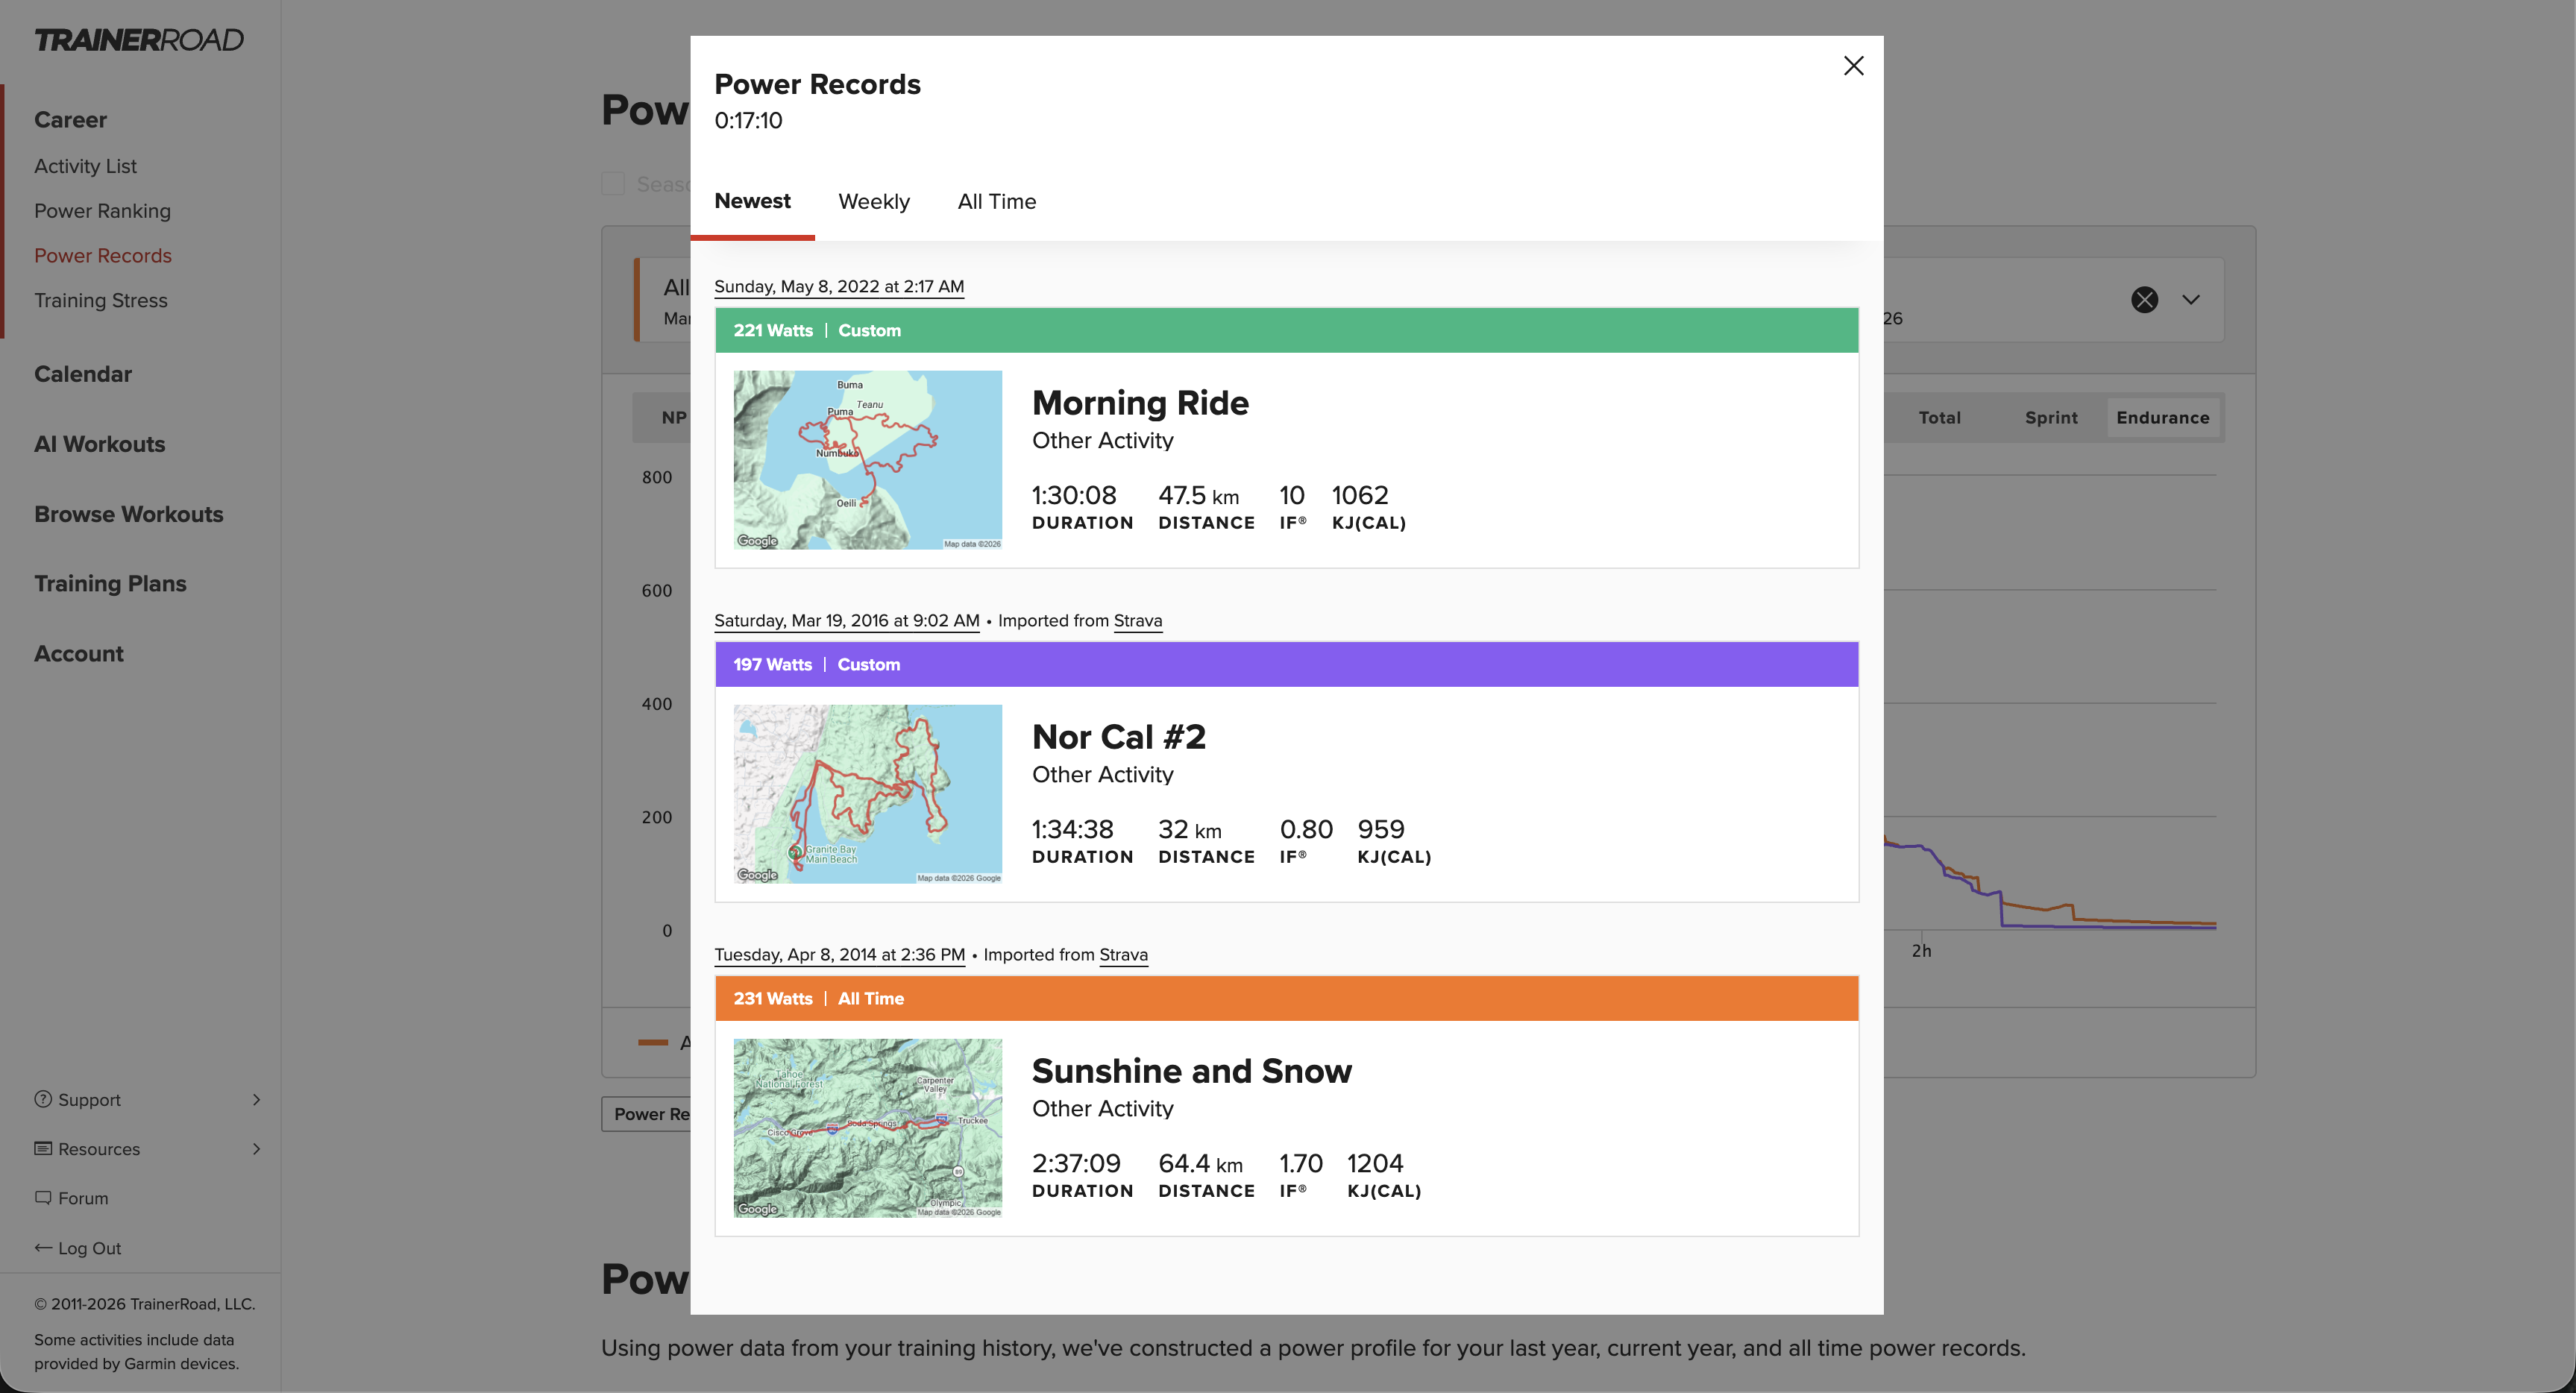Viewport: 2576px width, 1393px height.
Task: Click the Nor Cal #2 1:34:38 duration value
Action: click(x=1072, y=830)
